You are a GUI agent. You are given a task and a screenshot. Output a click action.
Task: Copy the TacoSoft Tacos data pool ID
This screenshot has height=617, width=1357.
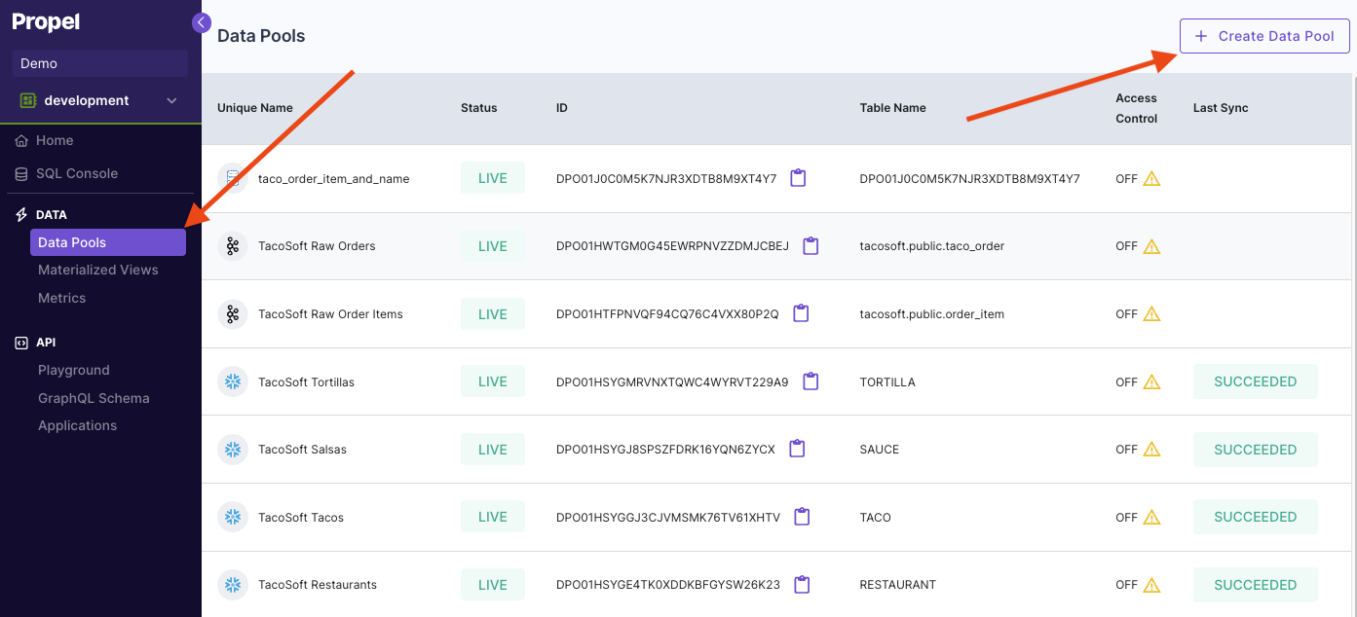(802, 517)
